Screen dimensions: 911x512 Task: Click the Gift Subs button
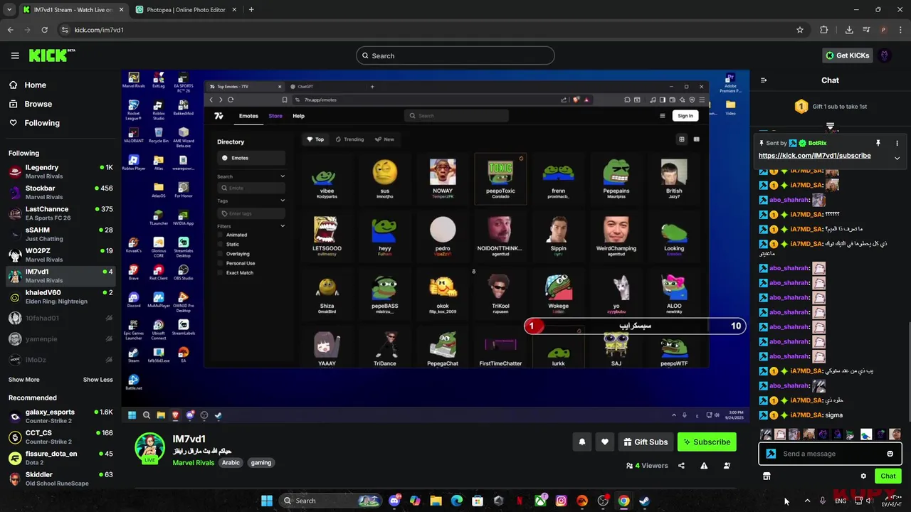click(646, 442)
